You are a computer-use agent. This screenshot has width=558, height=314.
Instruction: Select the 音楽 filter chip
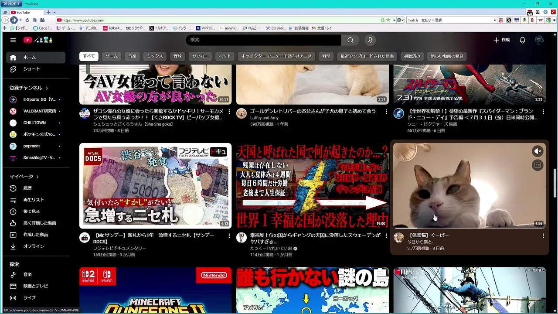tap(132, 56)
